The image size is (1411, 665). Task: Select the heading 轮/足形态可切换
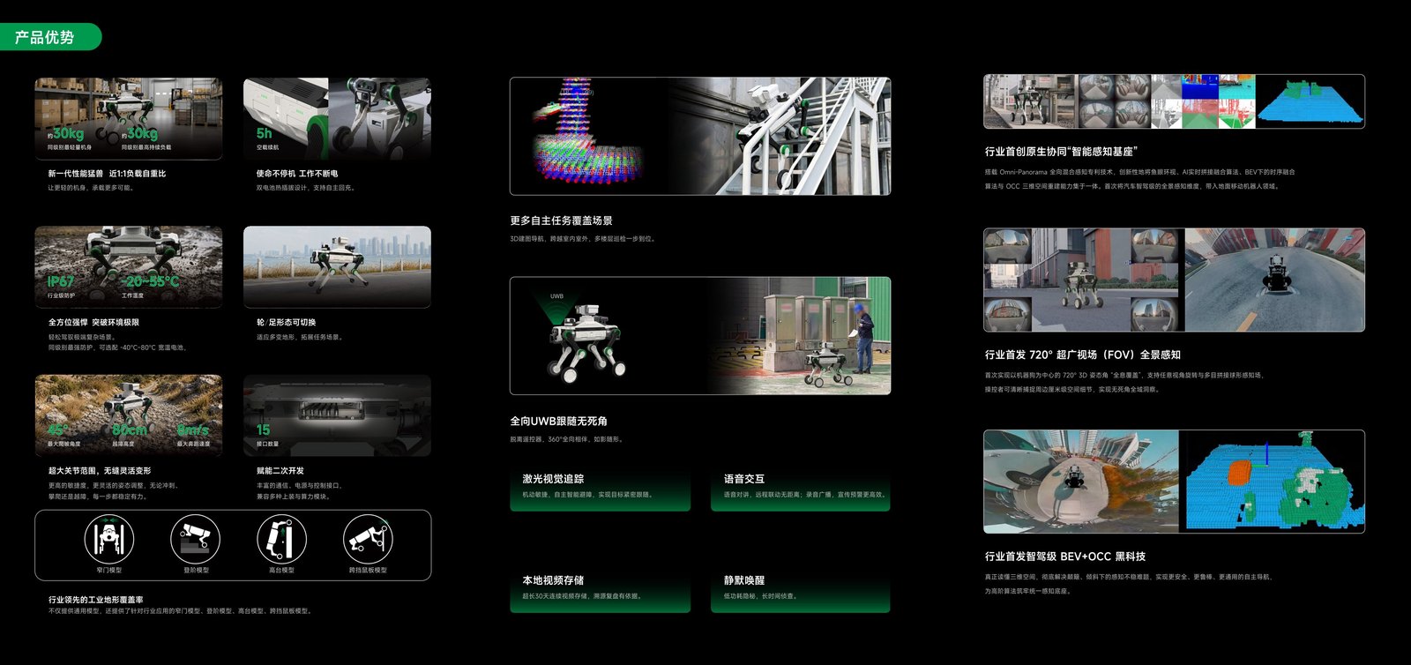[x=286, y=323]
